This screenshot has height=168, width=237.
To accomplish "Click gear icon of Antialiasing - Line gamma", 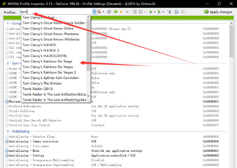I will click(7, 146).
